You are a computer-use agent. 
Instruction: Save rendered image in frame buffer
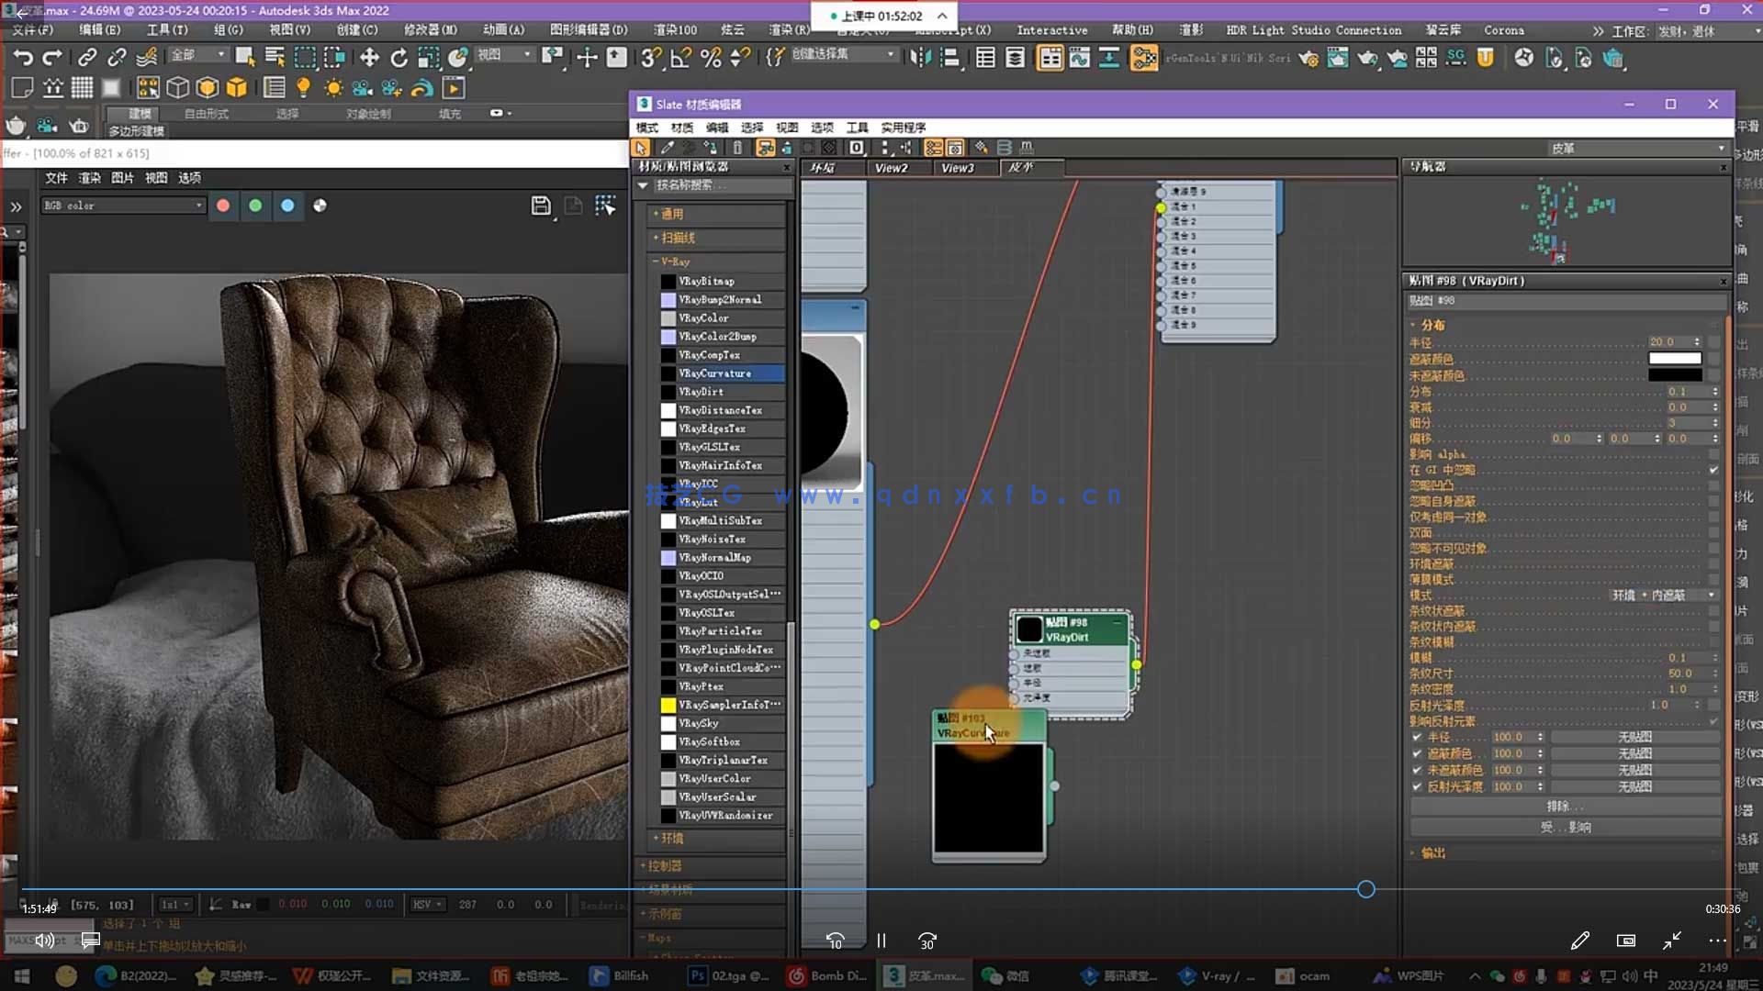point(541,206)
